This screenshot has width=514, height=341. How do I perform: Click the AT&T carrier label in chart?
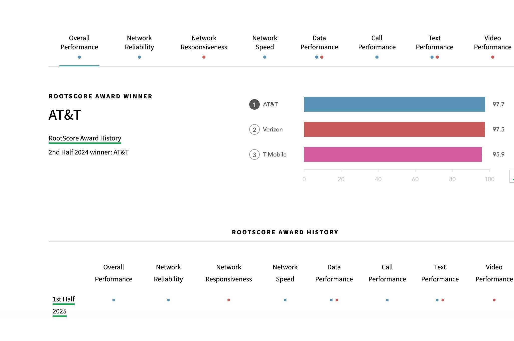tap(270, 104)
